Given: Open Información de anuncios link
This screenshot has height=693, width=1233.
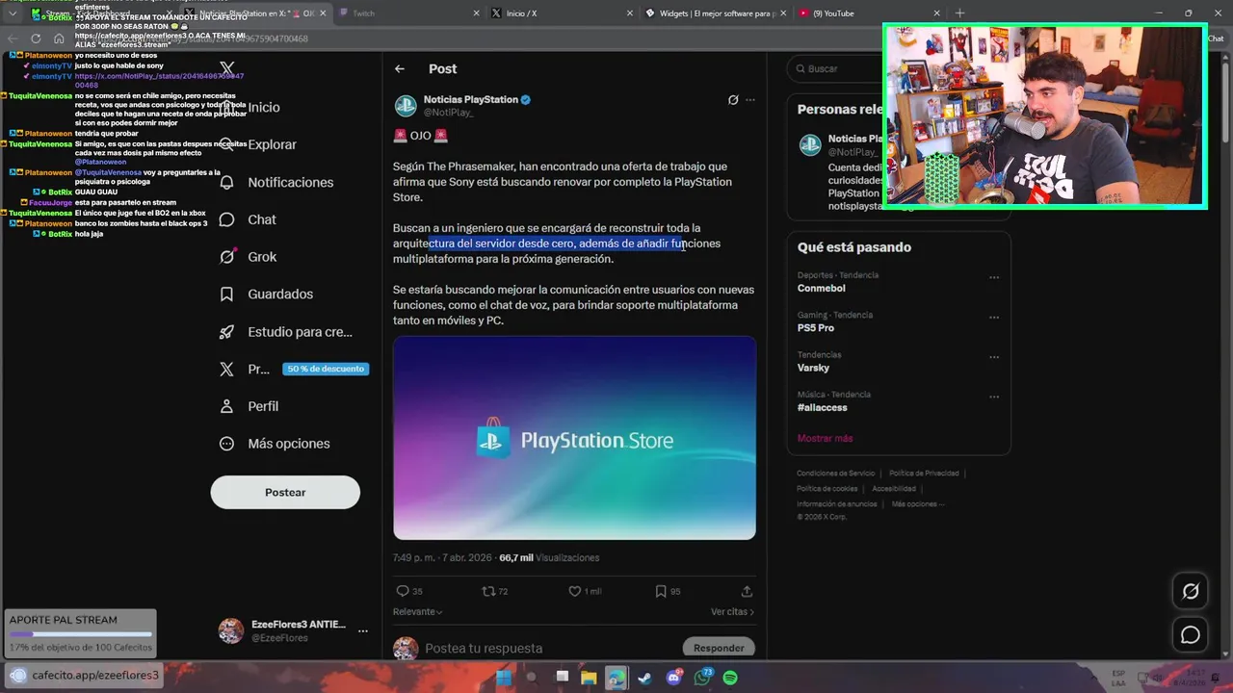Looking at the screenshot, I should [836, 504].
